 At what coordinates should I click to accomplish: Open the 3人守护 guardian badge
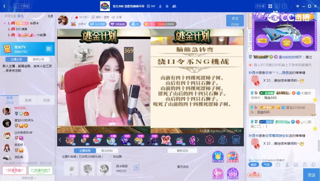[x=98, y=24]
